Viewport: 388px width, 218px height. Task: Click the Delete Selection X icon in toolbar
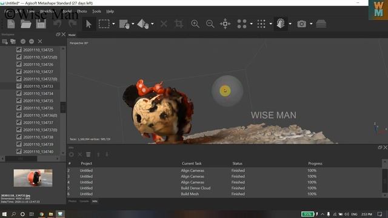[164, 24]
